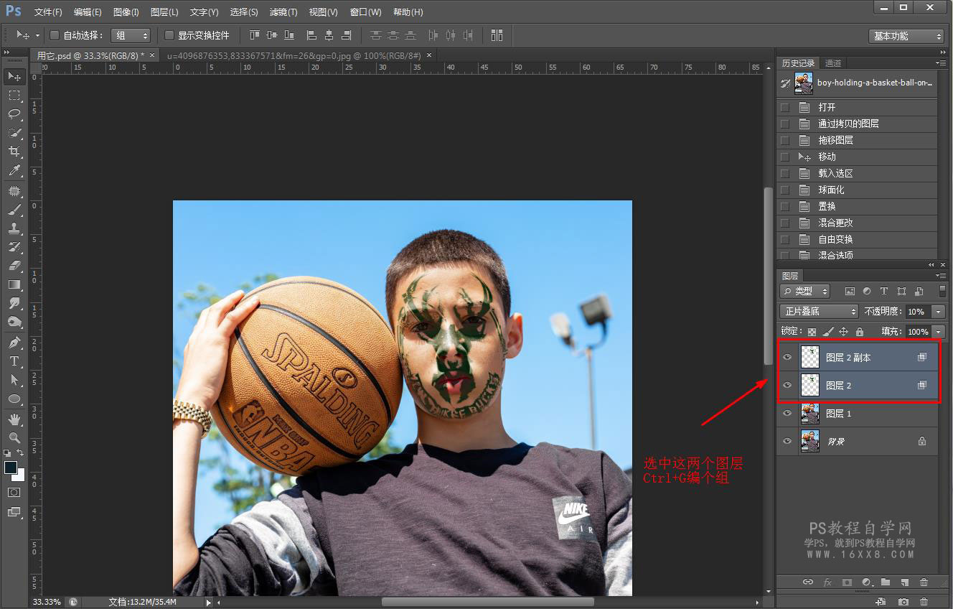Image resolution: width=953 pixels, height=609 pixels.
Task: Hide the 背景 layer
Action: pyautogui.click(x=787, y=441)
